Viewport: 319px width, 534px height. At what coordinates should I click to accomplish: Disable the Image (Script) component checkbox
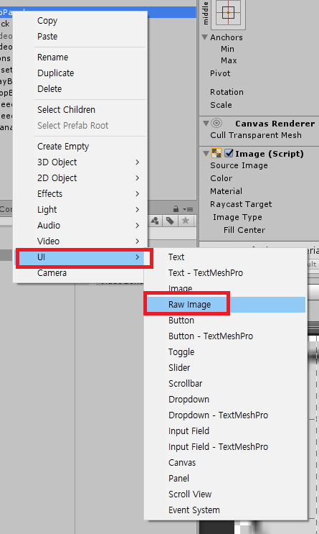click(x=229, y=153)
